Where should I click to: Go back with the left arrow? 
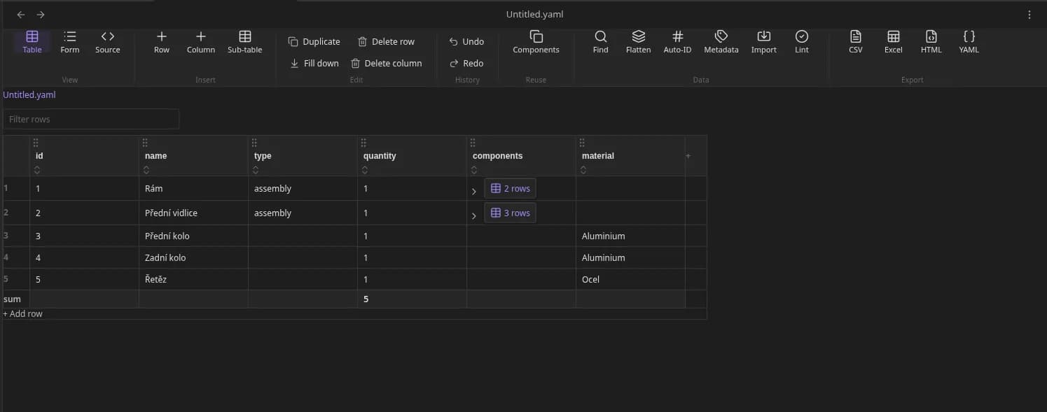[x=21, y=15]
